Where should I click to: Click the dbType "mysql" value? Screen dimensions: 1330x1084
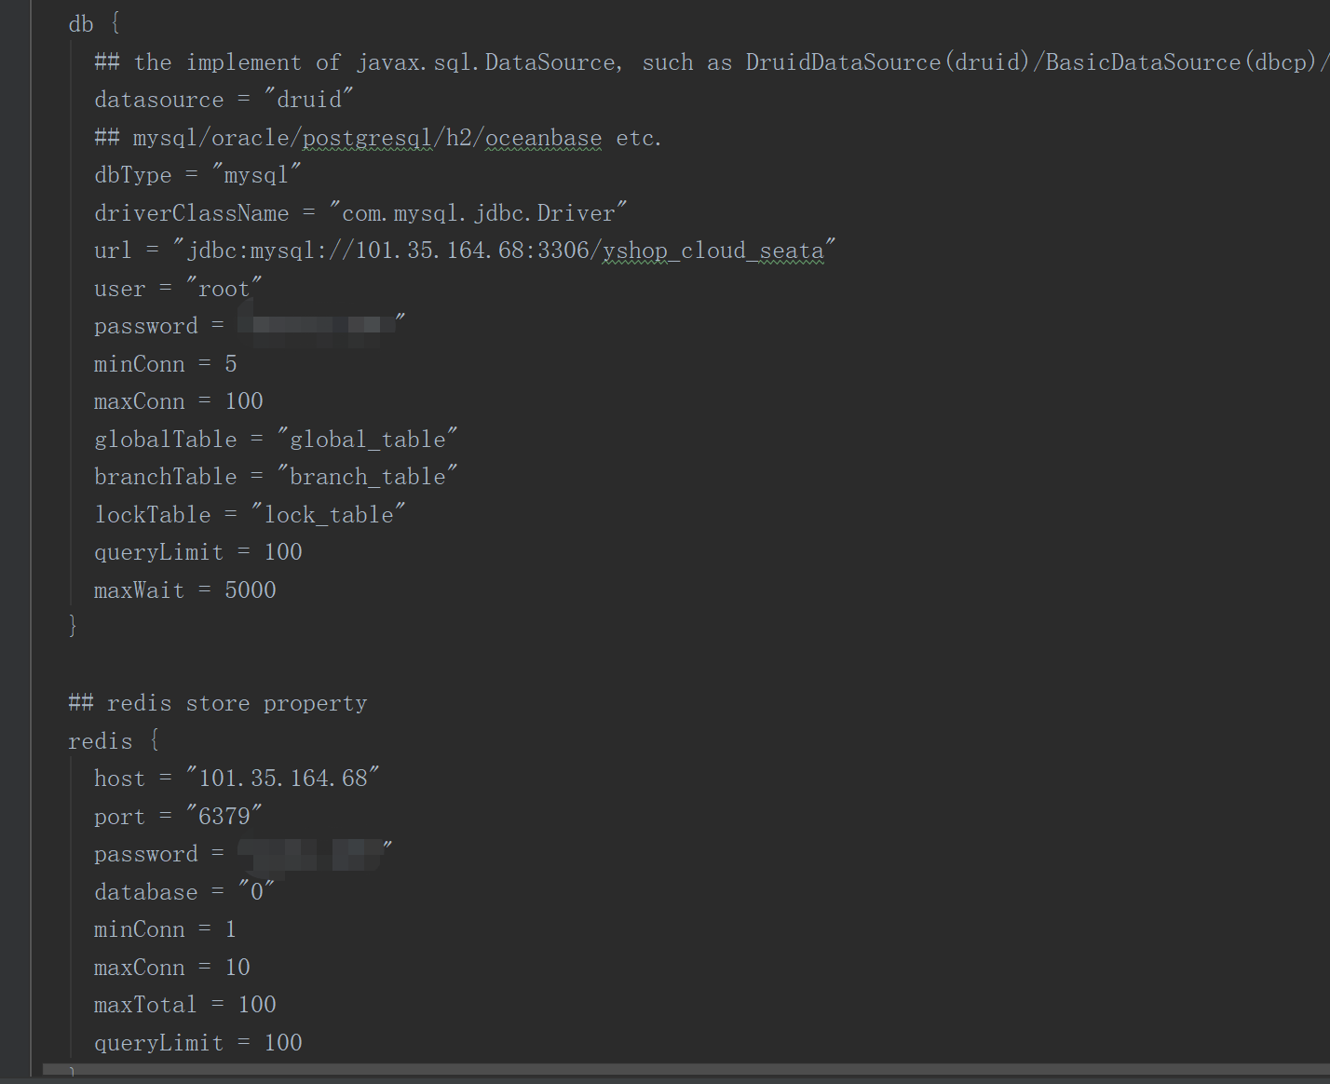pos(257,175)
